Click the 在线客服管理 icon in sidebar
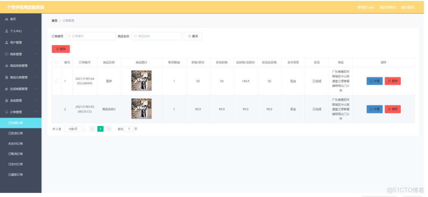This screenshot has height=197, width=428. 7,89
